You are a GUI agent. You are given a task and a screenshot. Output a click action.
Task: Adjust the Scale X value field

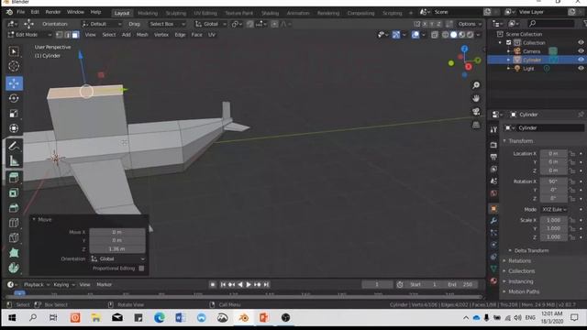(x=554, y=220)
